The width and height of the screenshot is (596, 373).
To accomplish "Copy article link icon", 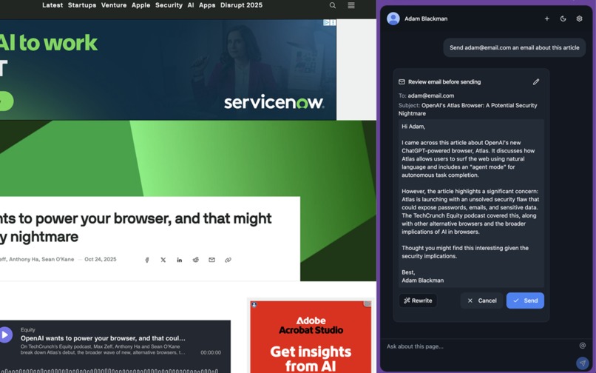I will (228, 260).
